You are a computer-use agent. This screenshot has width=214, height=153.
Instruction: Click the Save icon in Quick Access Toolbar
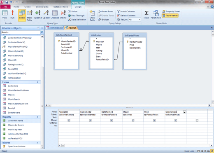tap(7, 2)
